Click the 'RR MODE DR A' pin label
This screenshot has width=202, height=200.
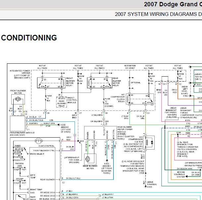(47, 192)
